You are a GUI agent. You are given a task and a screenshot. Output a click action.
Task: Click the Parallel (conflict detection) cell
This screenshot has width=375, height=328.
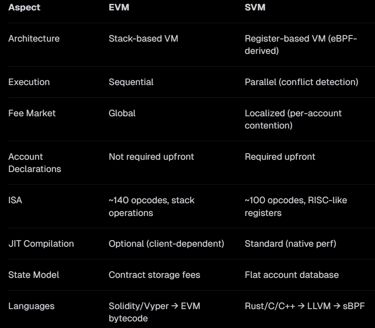point(301,82)
